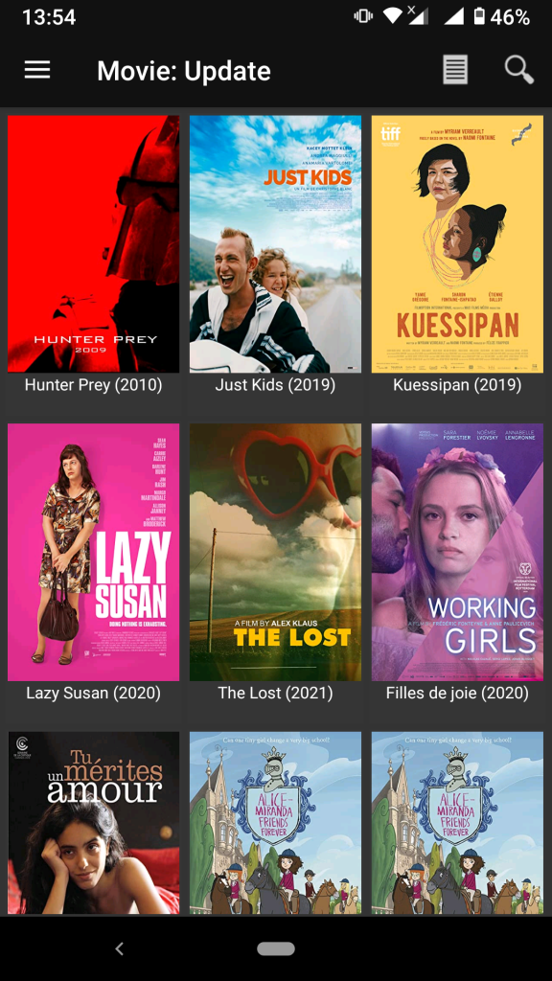Select The Lost movie poster
552x981 pixels.
click(x=275, y=552)
